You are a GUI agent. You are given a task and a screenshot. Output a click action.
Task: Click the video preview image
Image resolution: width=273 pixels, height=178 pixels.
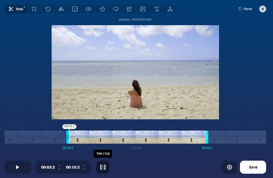(135, 72)
